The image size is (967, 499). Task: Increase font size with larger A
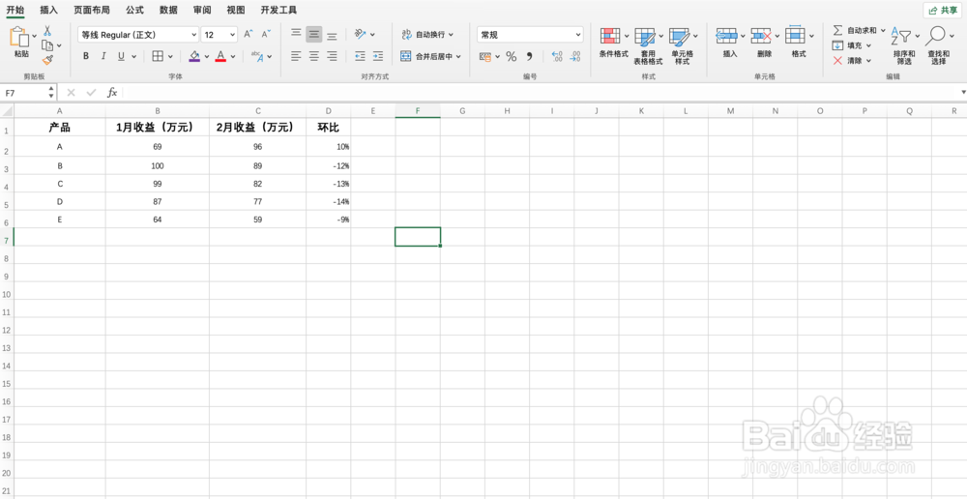248,35
